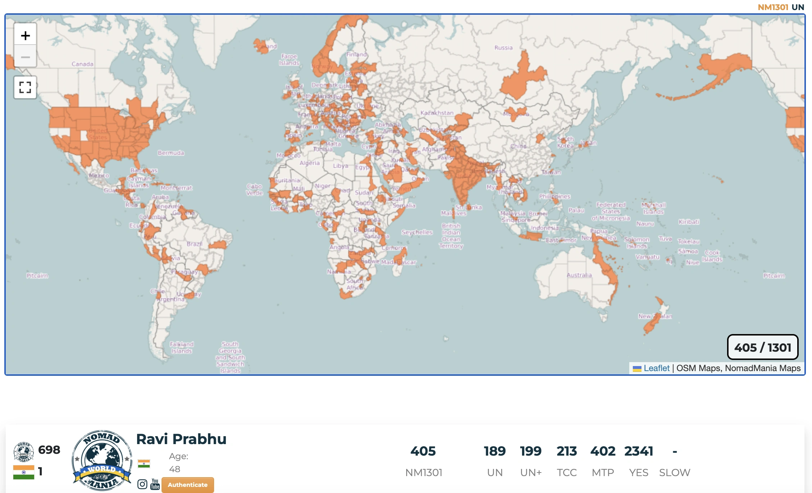812x493 pixels.
Task: Open Ravi Prabhu's YouTube channel
Action: [x=155, y=484]
